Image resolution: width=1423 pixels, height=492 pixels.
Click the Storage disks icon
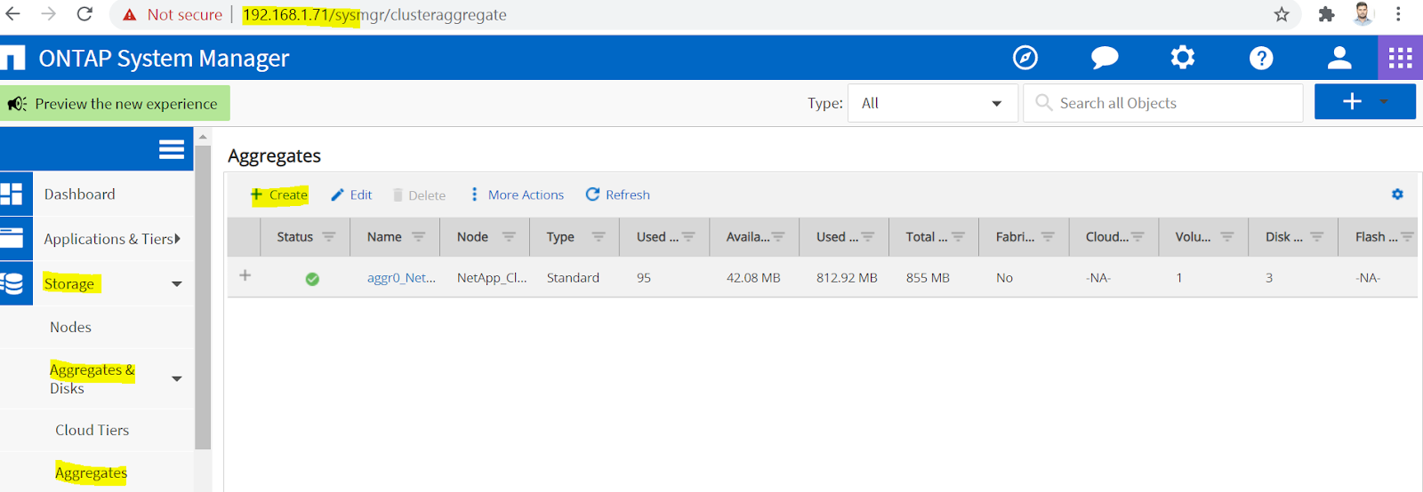pyautogui.click(x=12, y=283)
